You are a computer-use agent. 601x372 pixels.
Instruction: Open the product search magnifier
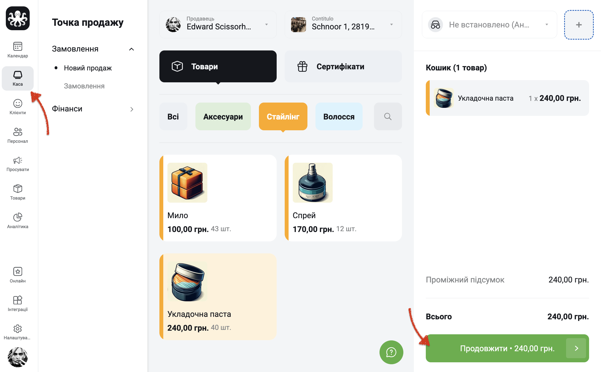tap(388, 116)
